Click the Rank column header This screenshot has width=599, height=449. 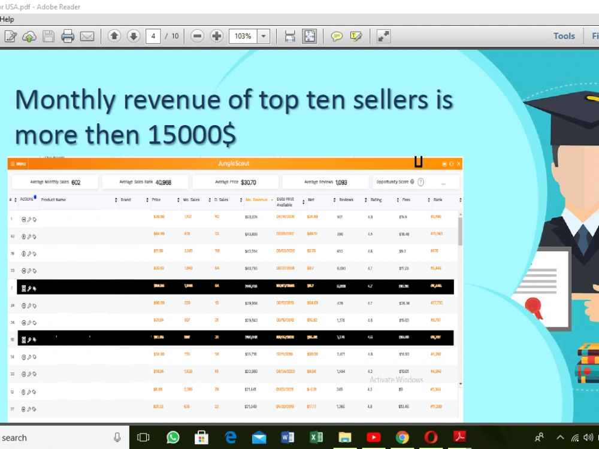[x=438, y=200]
